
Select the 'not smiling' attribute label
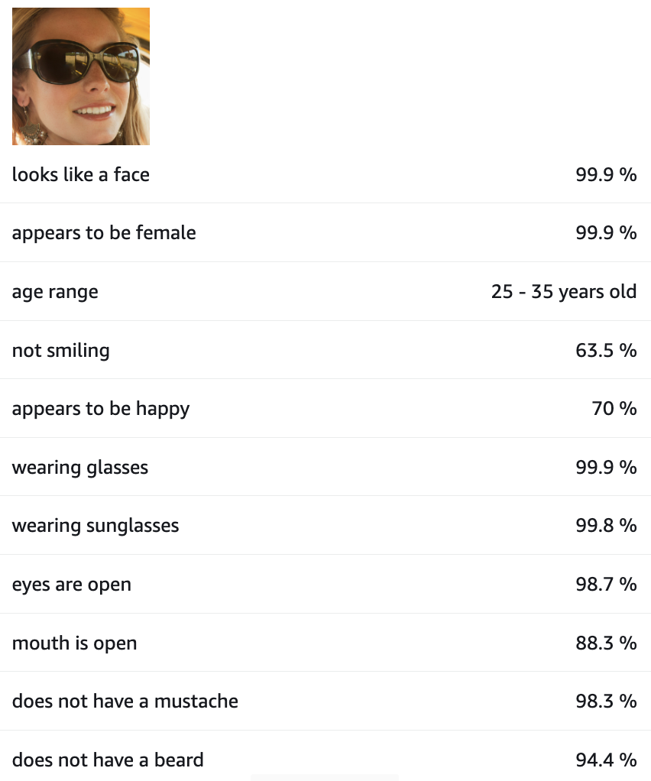point(61,350)
